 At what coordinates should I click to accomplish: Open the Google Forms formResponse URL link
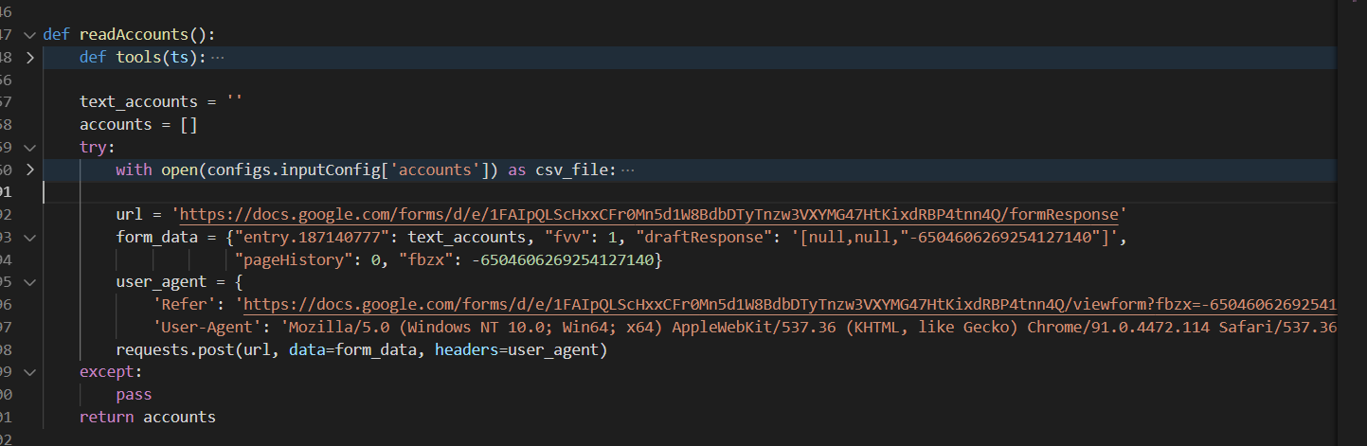(648, 215)
